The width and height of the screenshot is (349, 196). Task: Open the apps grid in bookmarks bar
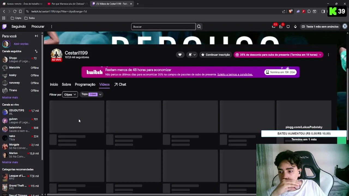pos(4,18)
